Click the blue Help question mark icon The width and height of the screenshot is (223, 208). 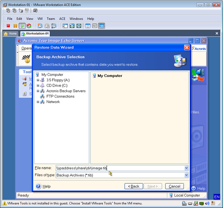click(38, 186)
